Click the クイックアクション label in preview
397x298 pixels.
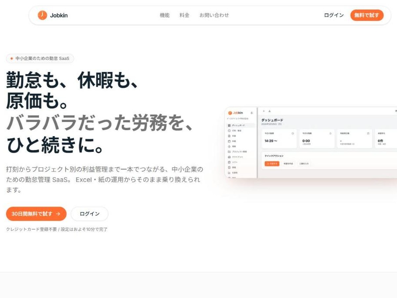pyautogui.click(x=274, y=156)
